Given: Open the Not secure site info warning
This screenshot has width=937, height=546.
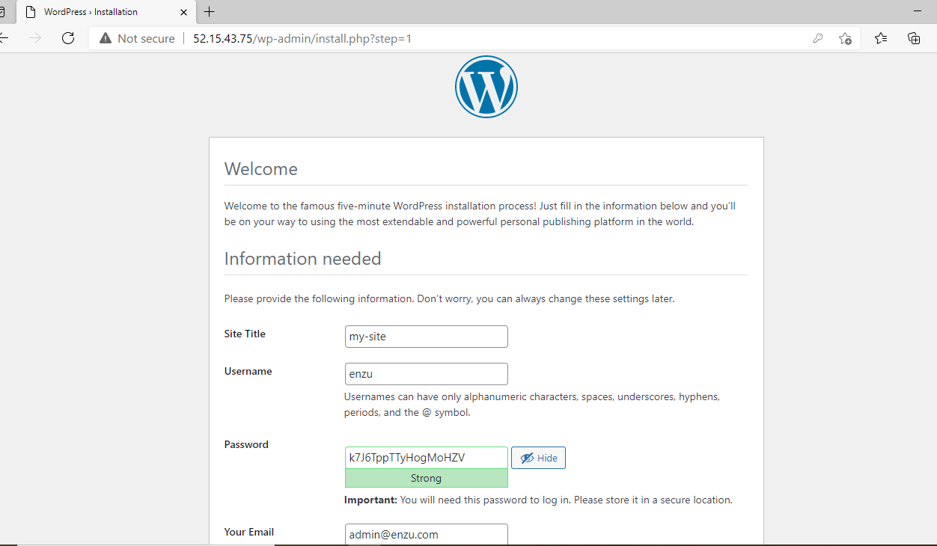Looking at the screenshot, I should point(137,38).
